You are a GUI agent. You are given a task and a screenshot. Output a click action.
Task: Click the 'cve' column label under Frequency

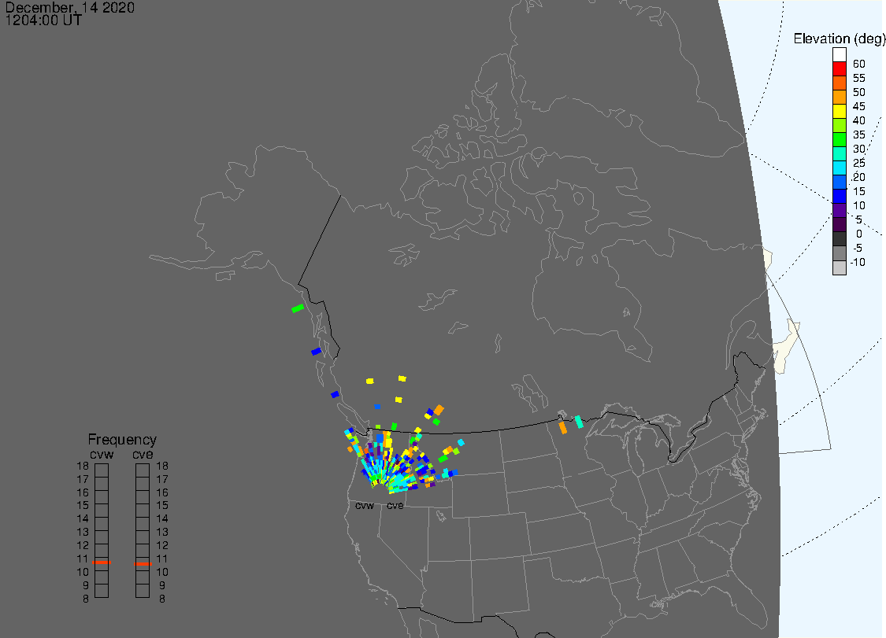point(143,455)
